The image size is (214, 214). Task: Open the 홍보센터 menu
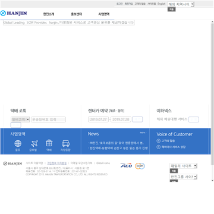(x=77, y=14)
